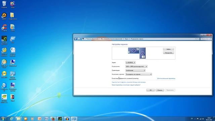Image resolution: width=215 pixels, height=121 pixels.
Task: Open the Windows Media Player taskbar icon
Action: pos(32,119)
